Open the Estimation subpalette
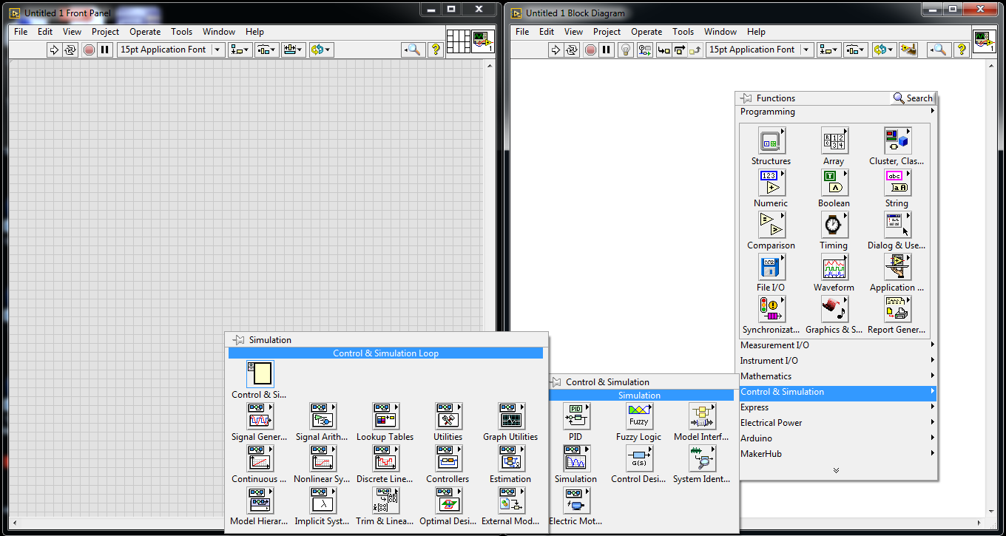This screenshot has width=1006, height=536. [x=510, y=459]
